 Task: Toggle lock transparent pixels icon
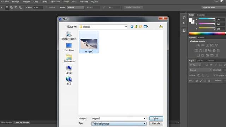pyautogui.click(x=197, y=81)
